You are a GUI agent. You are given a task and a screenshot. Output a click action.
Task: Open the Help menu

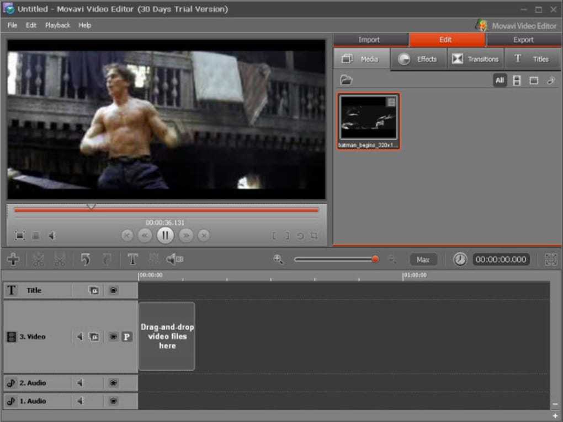click(85, 25)
